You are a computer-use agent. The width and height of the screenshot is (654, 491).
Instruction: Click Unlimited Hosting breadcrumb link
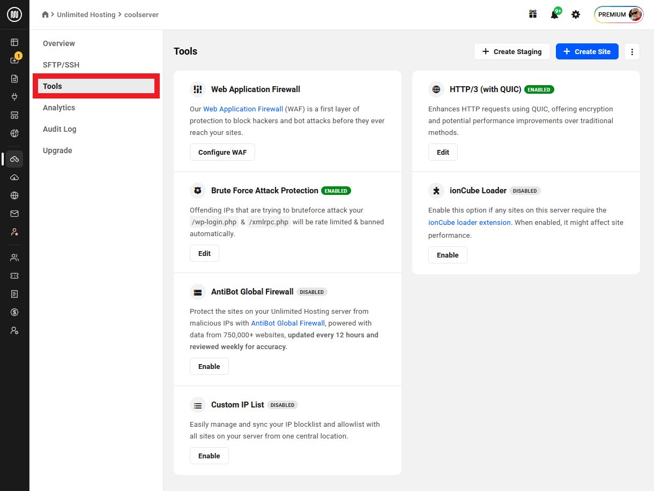click(86, 14)
